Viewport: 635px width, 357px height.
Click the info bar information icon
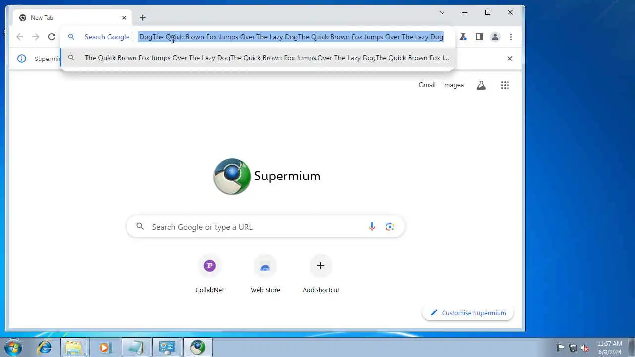click(22, 59)
